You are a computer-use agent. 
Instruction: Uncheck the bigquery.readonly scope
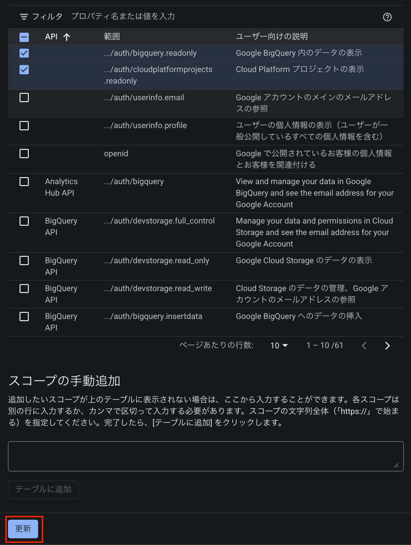24,53
